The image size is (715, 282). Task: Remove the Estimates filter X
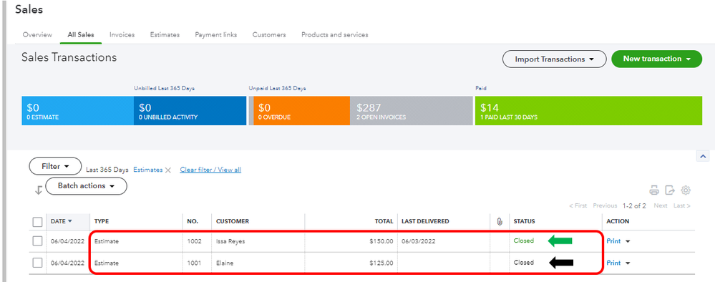click(167, 170)
